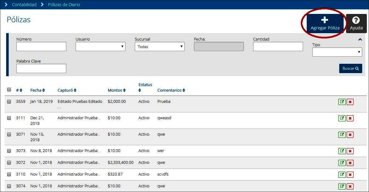This screenshot has width=369, height=192.
Task: Click date Jan 18, 2019
Action: (x=42, y=102)
